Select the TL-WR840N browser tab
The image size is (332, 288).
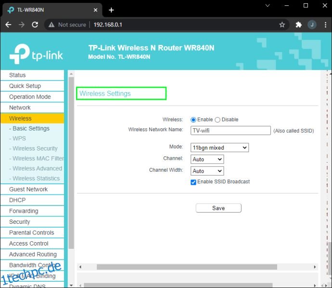coord(52,10)
